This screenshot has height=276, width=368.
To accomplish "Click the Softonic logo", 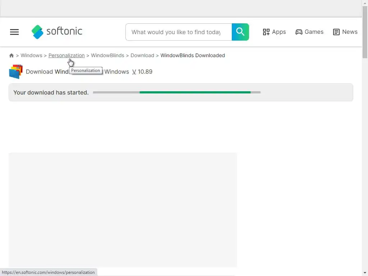I will 57,32.
